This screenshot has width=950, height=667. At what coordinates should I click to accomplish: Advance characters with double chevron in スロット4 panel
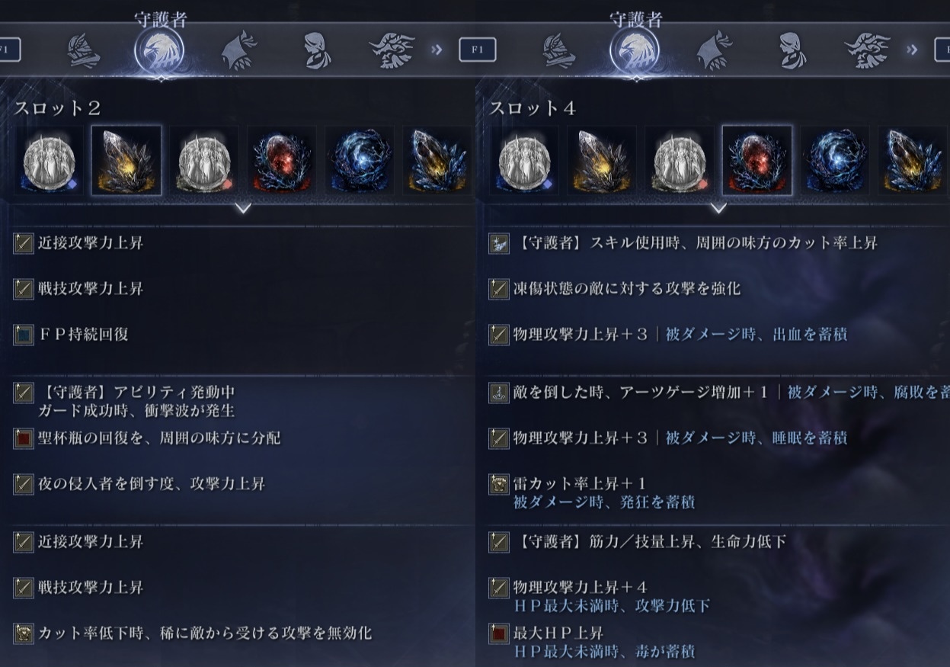point(912,50)
